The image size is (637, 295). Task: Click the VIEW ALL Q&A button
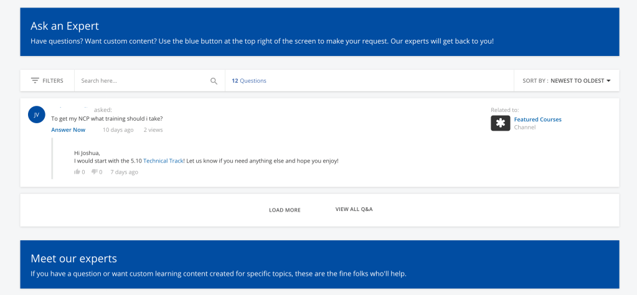(x=354, y=209)
